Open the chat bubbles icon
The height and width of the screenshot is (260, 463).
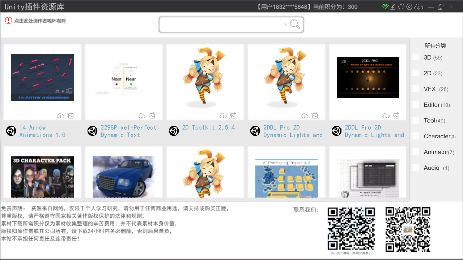click(401, 6)
